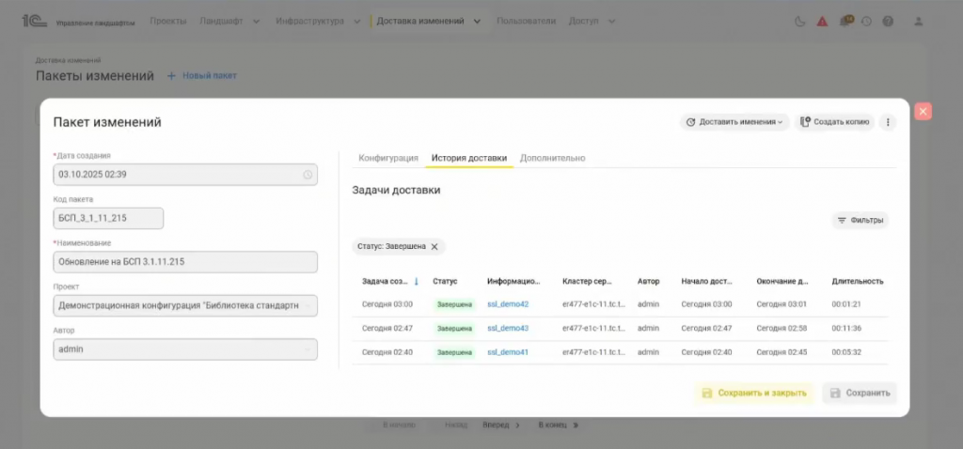Open Пользователи menu item
The width and height of the screenshot is (963, 449).
(x=527, y=21)
